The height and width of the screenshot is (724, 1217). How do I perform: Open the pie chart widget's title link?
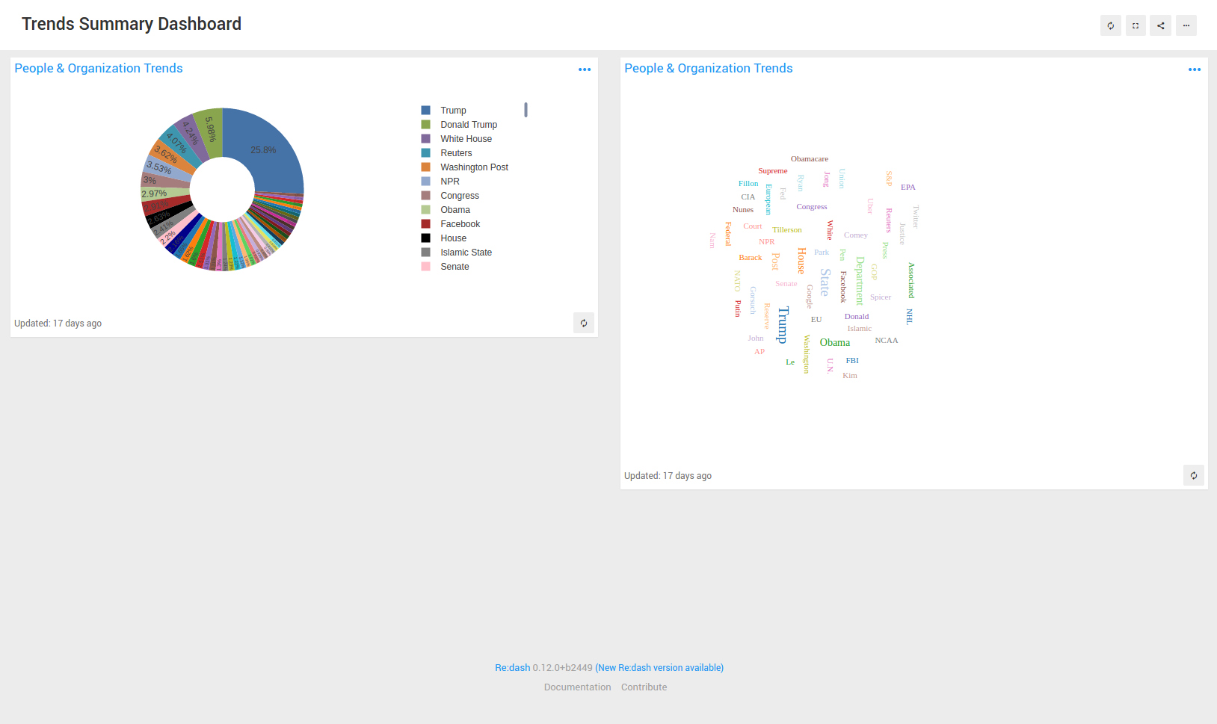(99, 68)
